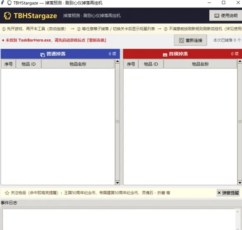Toggle the 弹窗提醒 popup reminder checkbox
The height and width of the screenshot is (230, 242).
pos(228,193)
